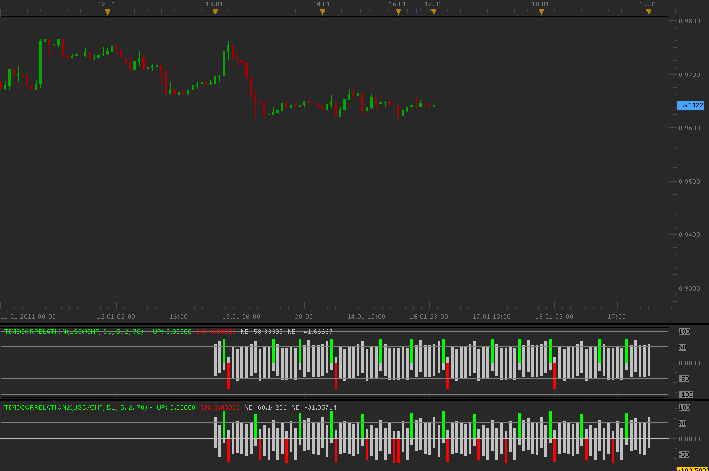
Task: Click the yellow -103.500 value tag
Action: (x=693, y=469)
